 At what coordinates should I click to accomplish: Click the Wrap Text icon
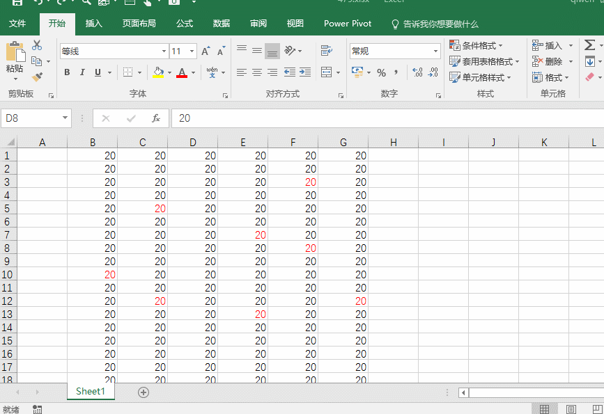pos(326,51)
